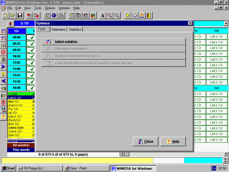
Task: Click the zoom in magnifier icon
Action: [110, 16]
